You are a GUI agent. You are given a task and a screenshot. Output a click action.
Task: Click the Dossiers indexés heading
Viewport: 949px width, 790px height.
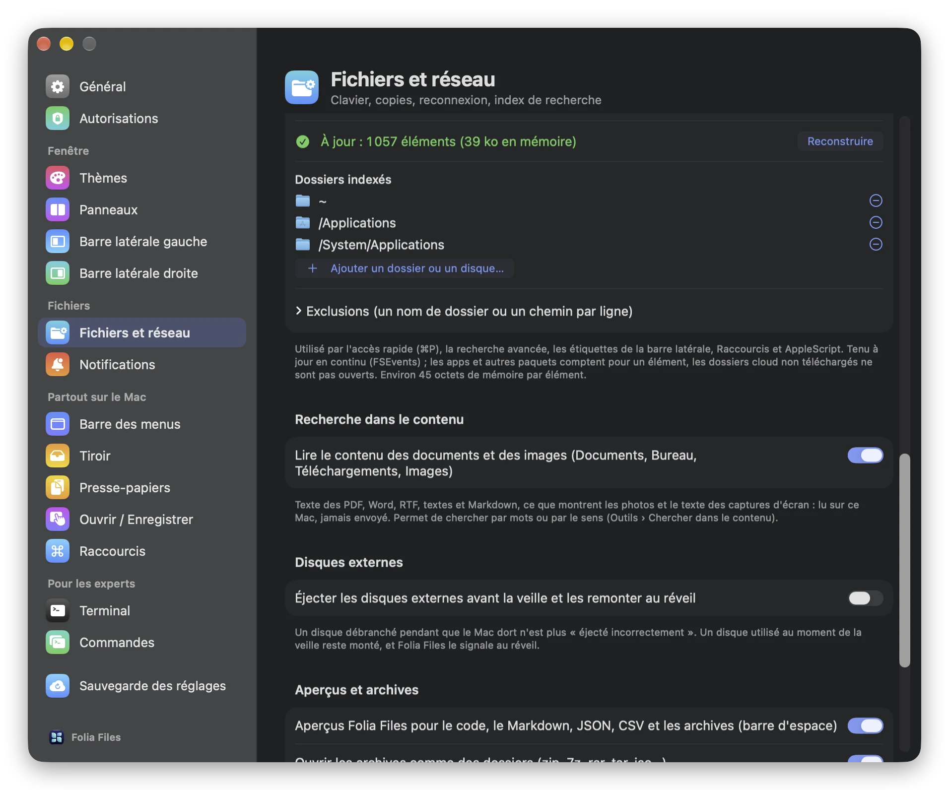coord(343,180)
